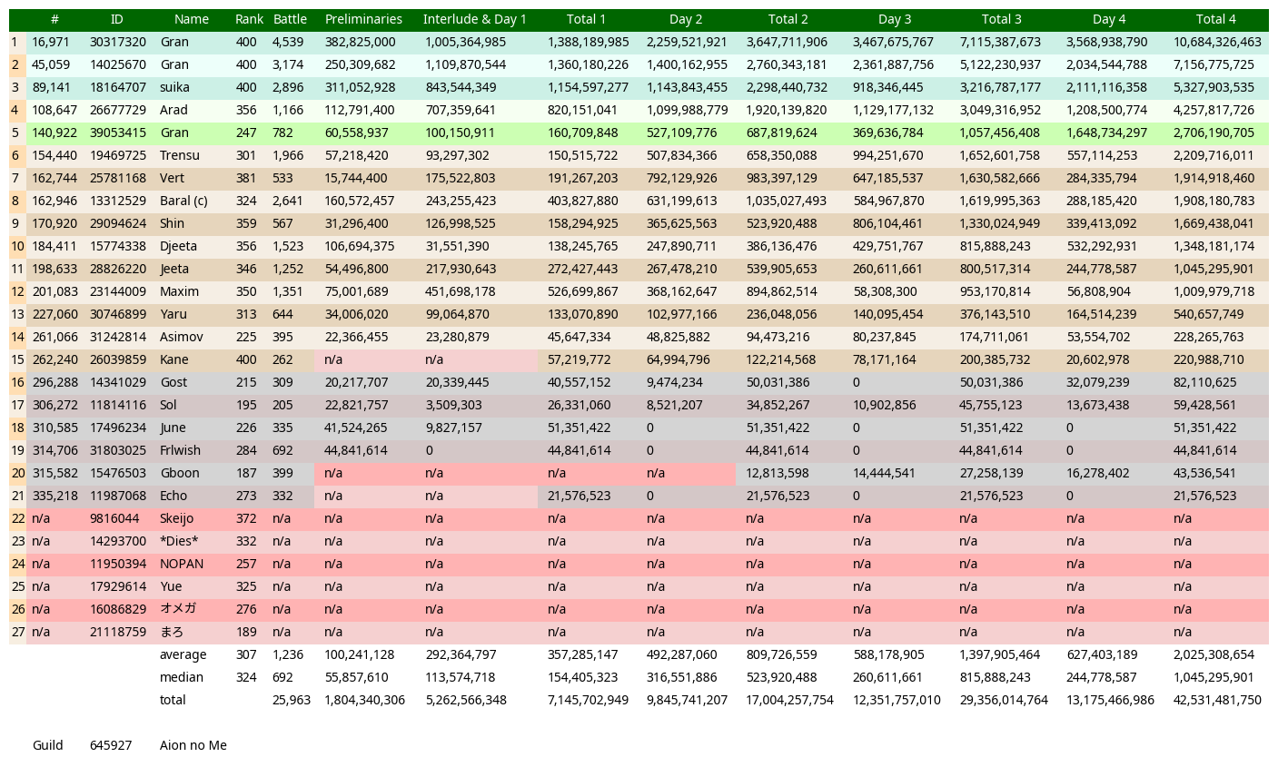
Task: Click the name cell "Sol"
Action: (x=168, y=405)
